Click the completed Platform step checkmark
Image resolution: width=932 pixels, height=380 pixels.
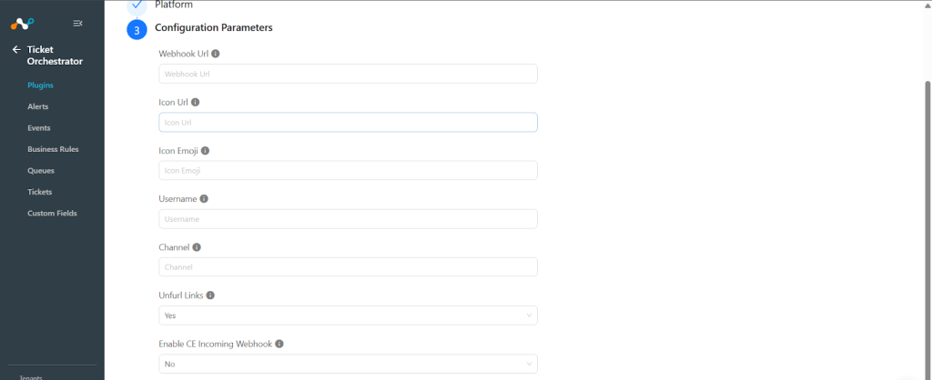[137, 5]
